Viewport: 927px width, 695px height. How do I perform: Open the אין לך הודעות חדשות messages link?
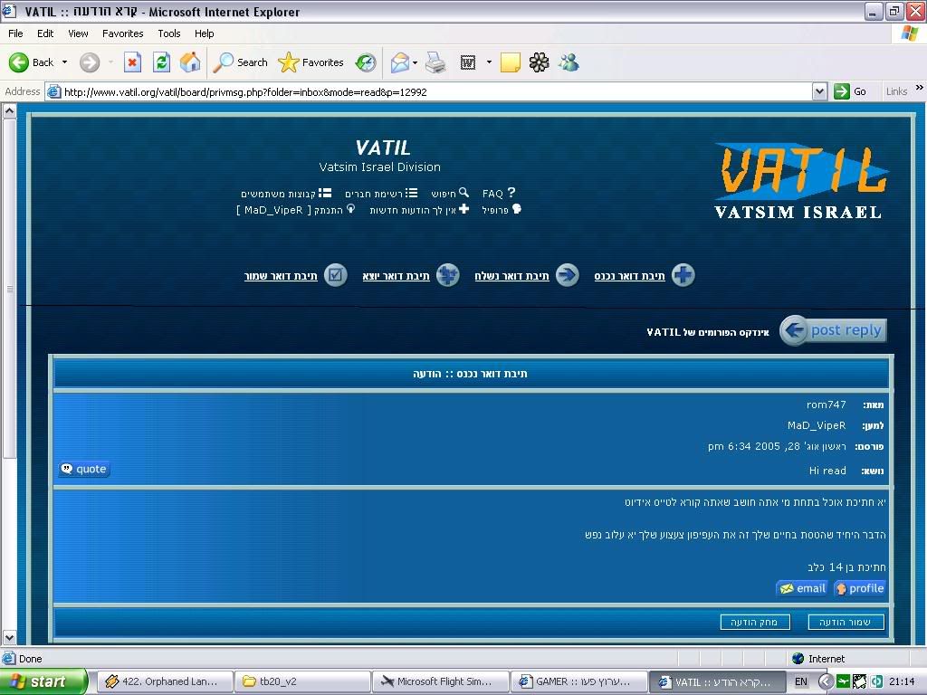point(419,210)
